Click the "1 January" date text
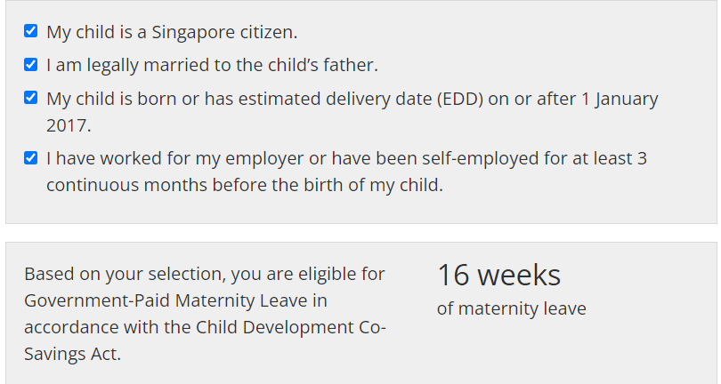Image resolution: width=721 pixels, height=384 pixels. click(x=620, y=99)
